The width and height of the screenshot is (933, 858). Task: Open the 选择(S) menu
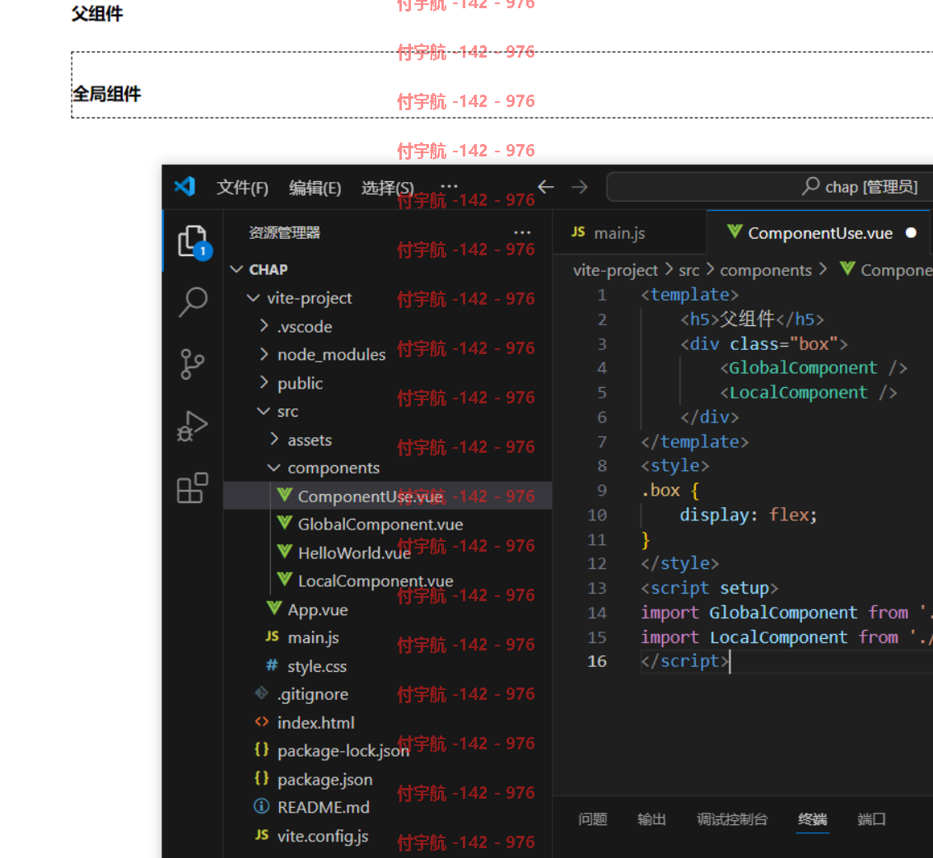[387, 188]
